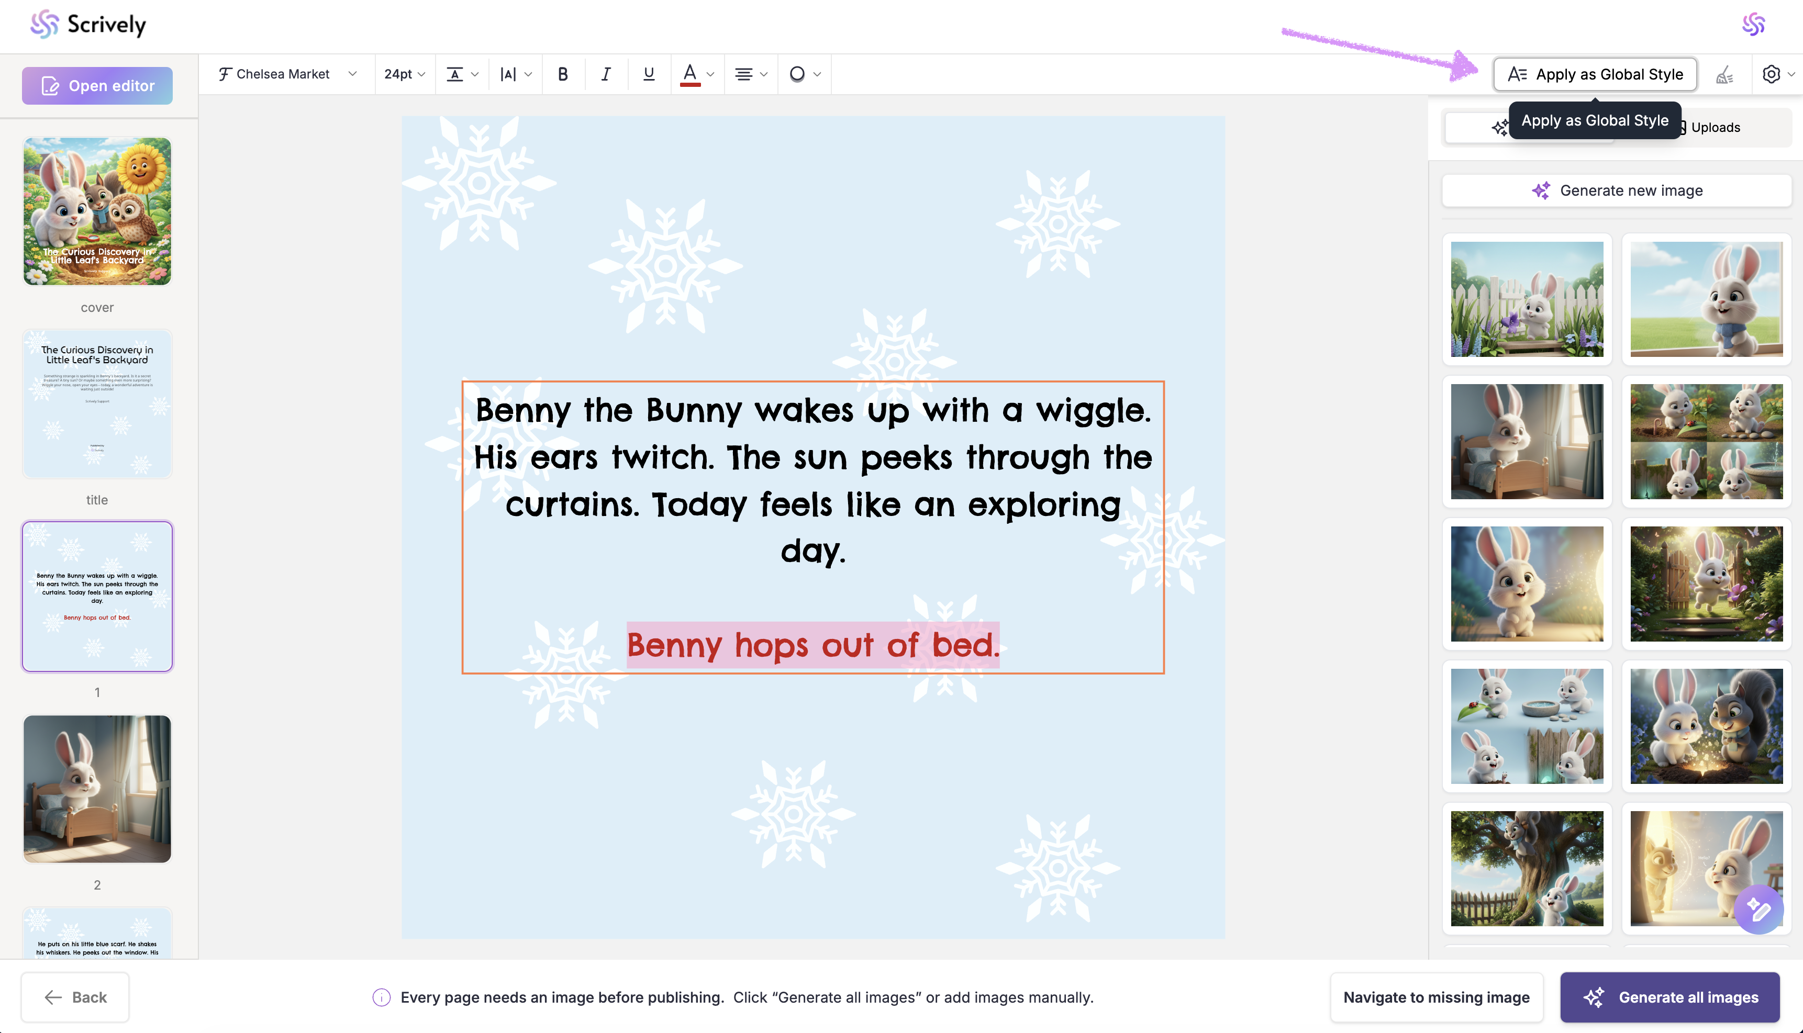This screenshot has height=1033, width=1803.
Task: Toggle bold formatting
Action: [x=563, y=74]
